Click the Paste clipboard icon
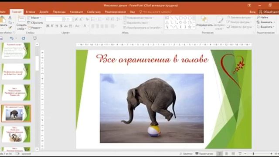Image resolution: width=279 pixels, height=157 pixels. pyautogui.click(x=3, y=20)
